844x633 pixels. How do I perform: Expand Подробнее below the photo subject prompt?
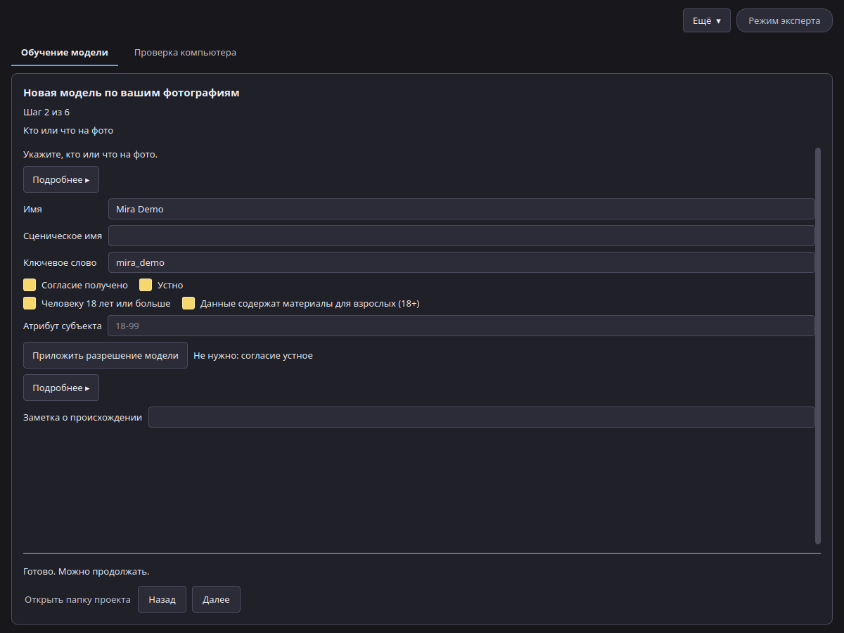click(x=61, y=179)
